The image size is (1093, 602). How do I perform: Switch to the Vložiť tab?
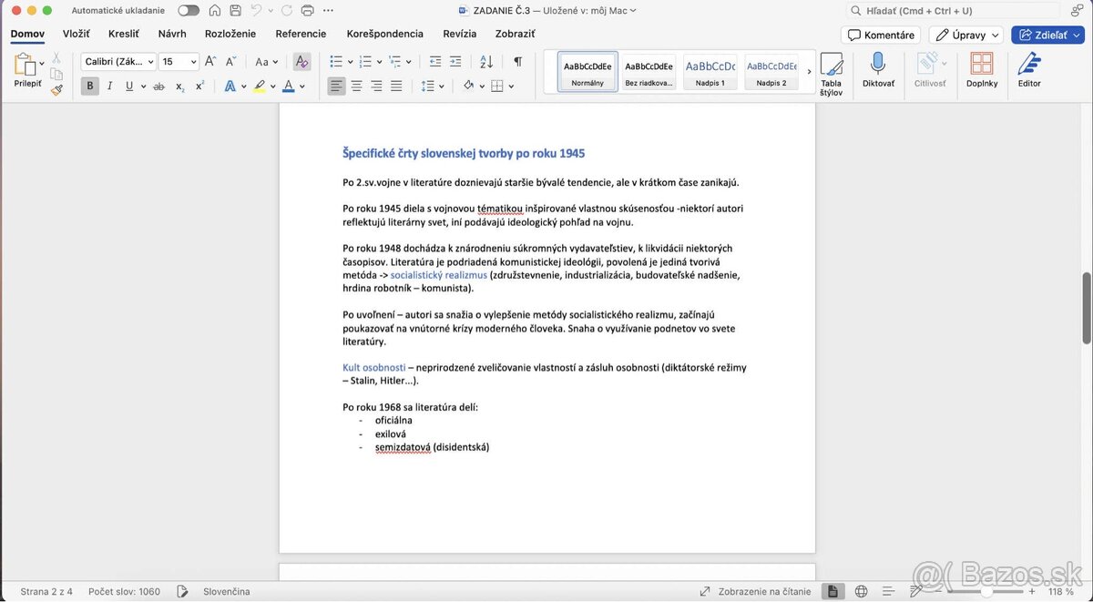coord(76,34)
